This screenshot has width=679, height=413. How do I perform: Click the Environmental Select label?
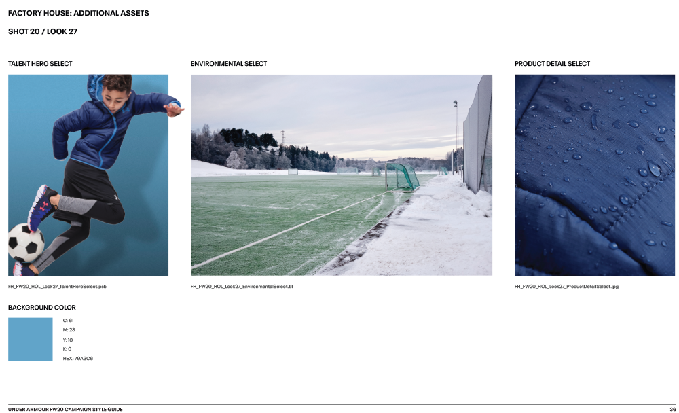tap(229, 64)
